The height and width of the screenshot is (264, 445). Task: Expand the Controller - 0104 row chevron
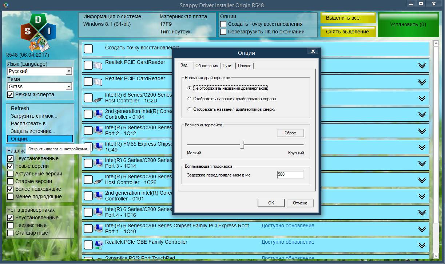422,115
